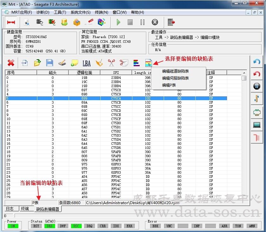Click the red X delete icon in editor toolbar

tap(11, 63)
